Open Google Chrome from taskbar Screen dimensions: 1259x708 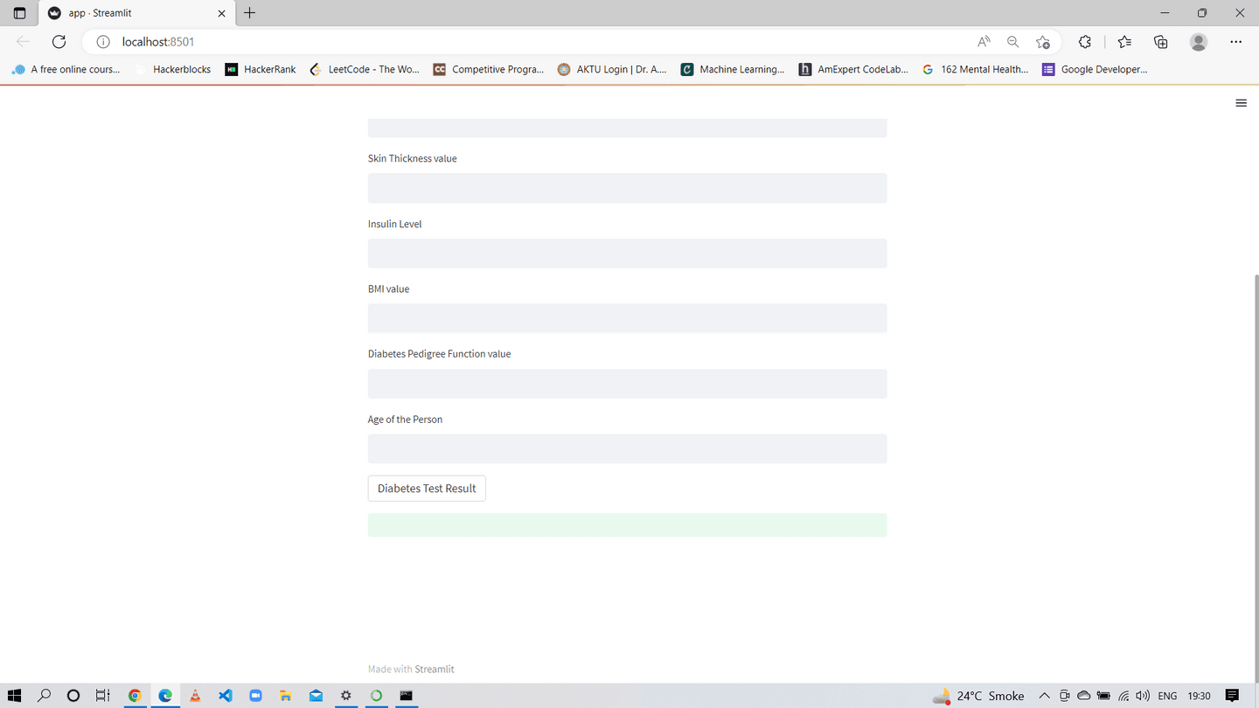[x=135, y=696]
